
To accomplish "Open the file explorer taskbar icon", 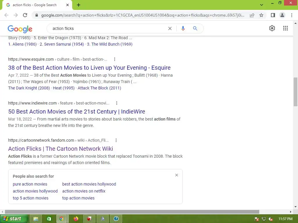I will pos(36,219).
